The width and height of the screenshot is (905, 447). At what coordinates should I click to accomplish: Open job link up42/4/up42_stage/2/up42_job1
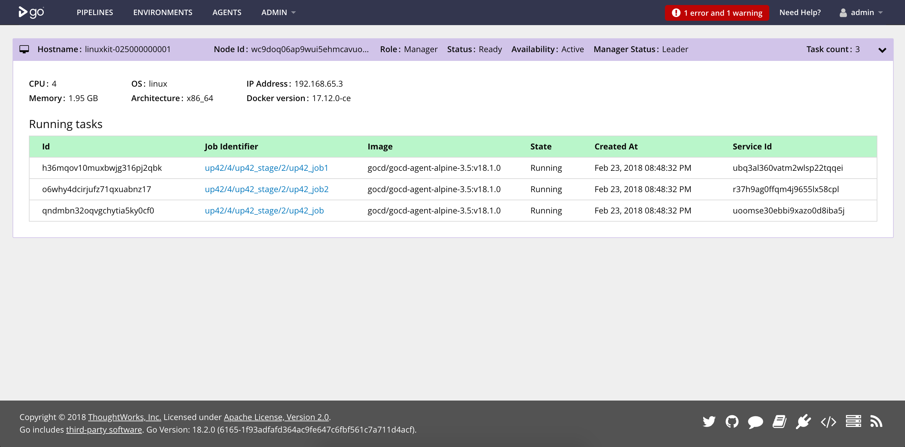click(x=267, y=168)
